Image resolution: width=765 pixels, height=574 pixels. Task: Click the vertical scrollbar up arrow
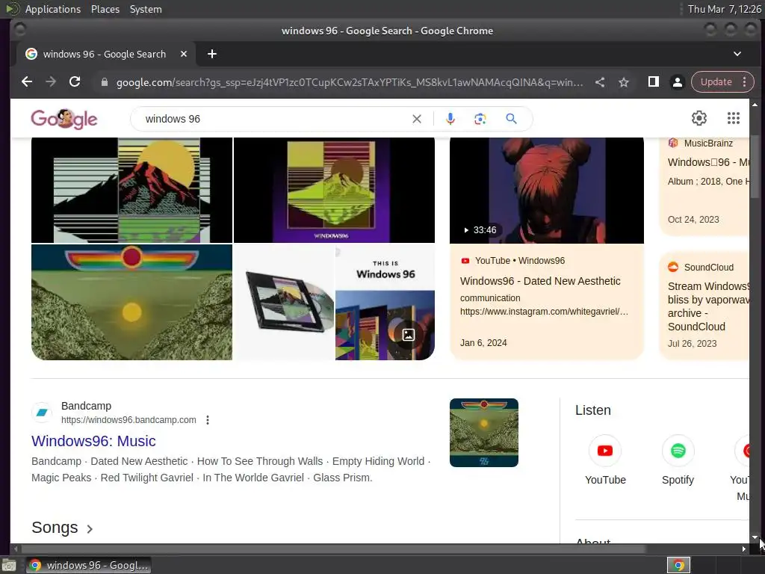click(x=755, y=105)
